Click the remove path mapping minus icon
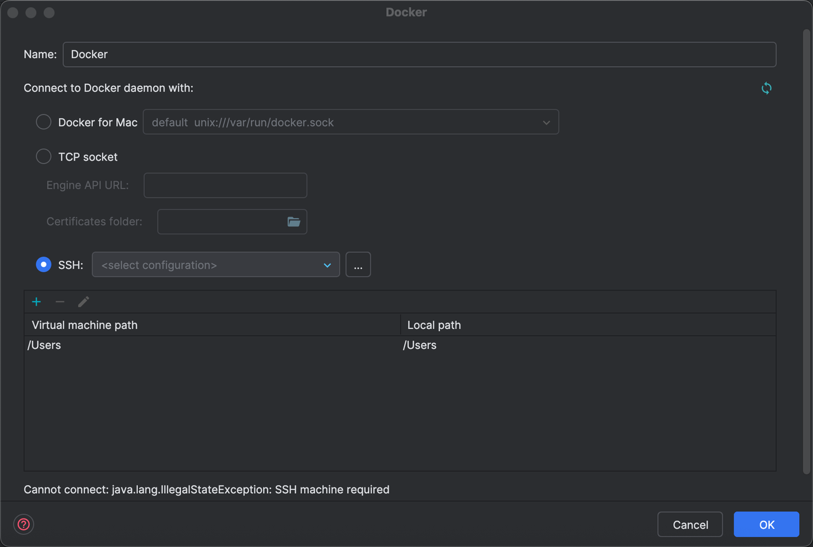Image resolution: width=813 pixels, height=547 pixels. (60, 302)
